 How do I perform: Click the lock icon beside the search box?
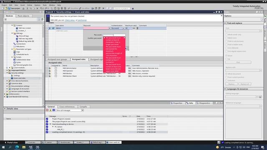pos(133,8)
